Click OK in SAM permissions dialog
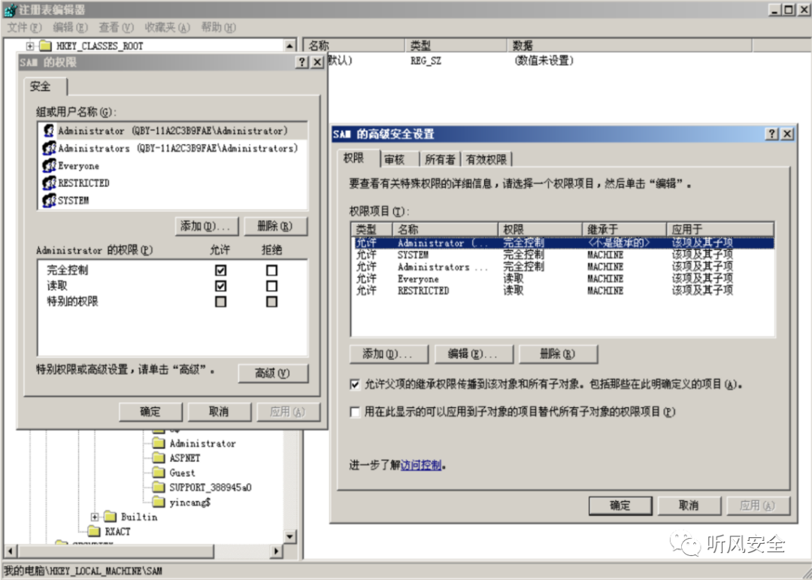 click(150, 412)
